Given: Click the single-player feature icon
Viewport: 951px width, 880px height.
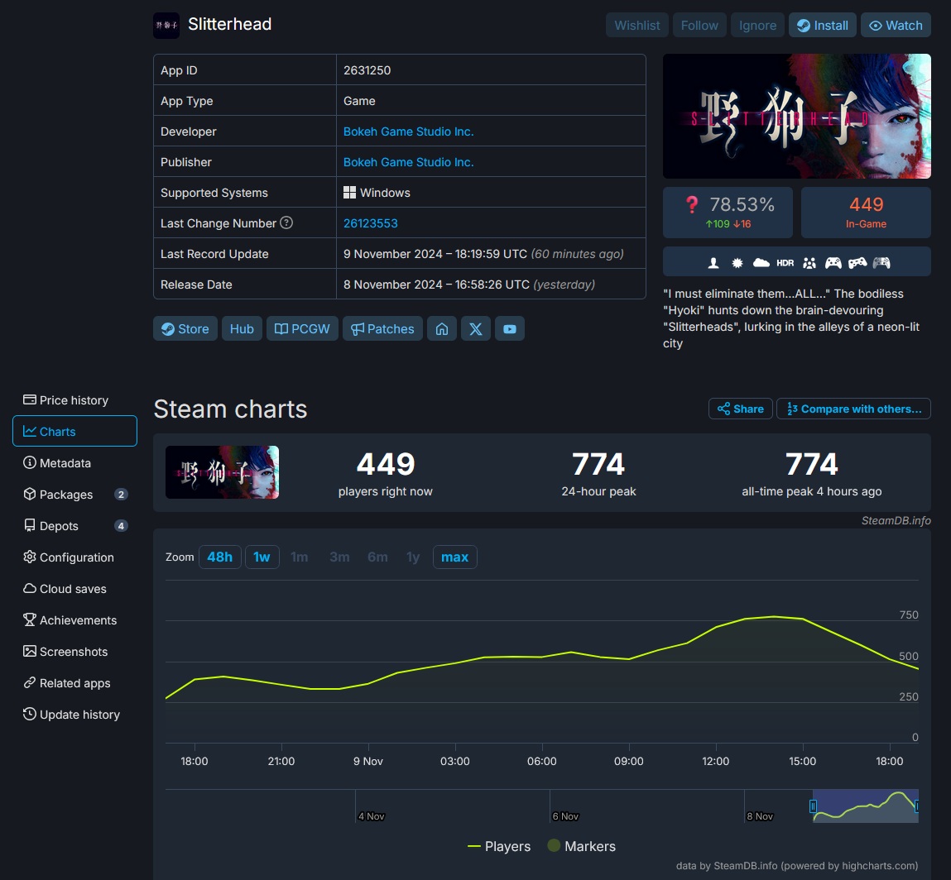Looking at the screenshot, I should 713,262.
